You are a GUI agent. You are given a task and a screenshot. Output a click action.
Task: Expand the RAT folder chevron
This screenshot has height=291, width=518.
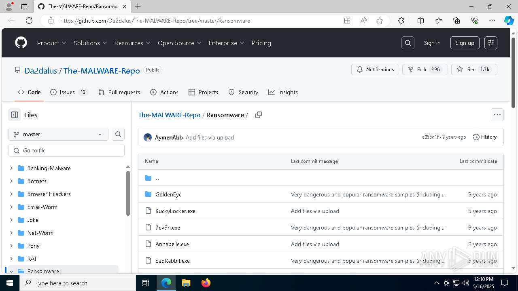click(x=11, y=259)
